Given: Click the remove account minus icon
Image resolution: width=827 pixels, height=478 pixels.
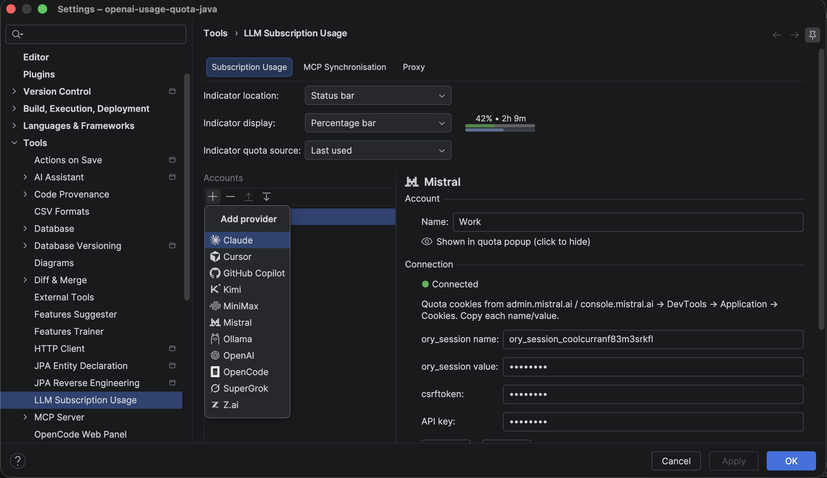Looking at the screenshot, I should click(x=231, y=196).
